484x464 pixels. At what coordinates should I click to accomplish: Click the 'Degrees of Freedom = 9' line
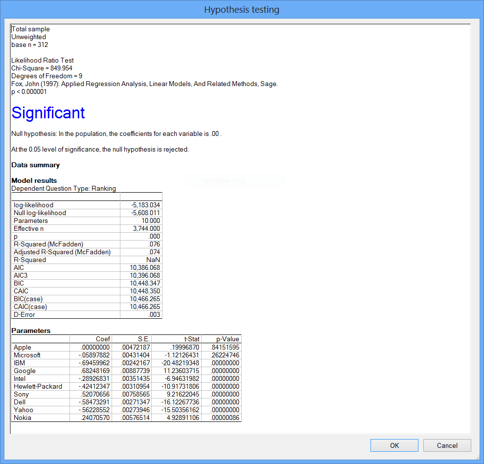pyautogui.click(x=46, y=76)
